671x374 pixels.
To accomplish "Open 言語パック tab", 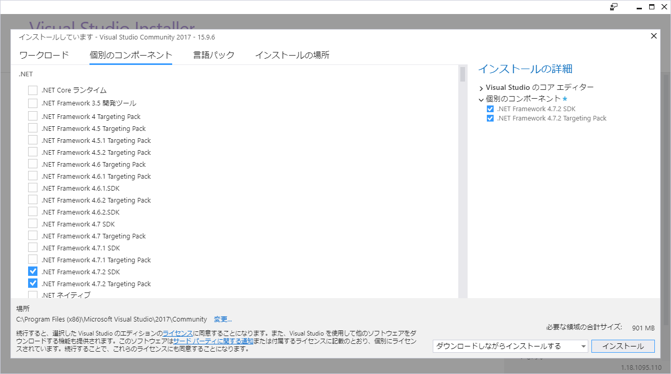I will pos(214,55).
